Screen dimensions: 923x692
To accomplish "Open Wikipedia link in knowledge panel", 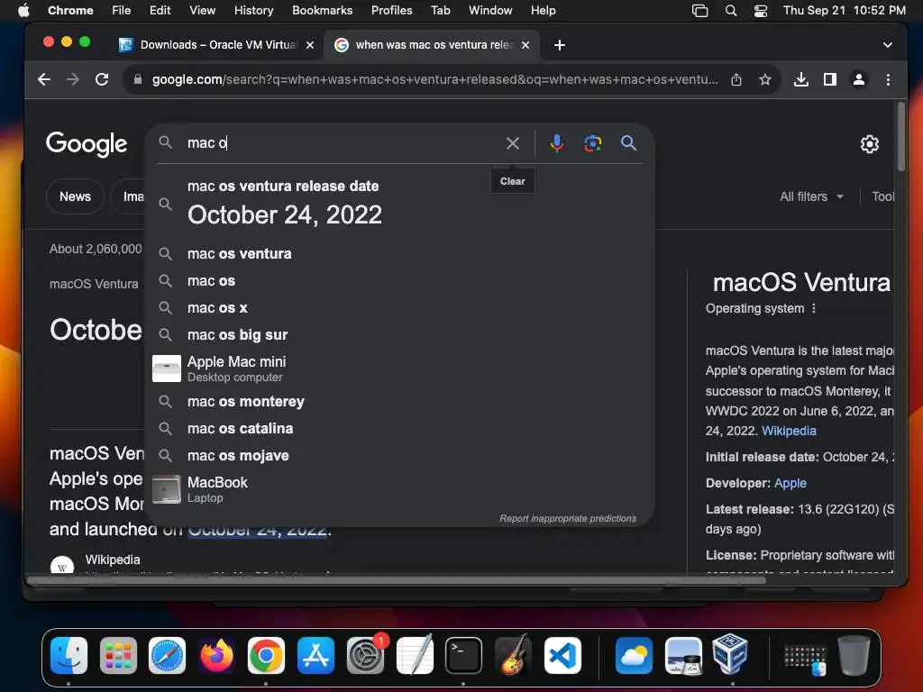I will tap(789, 431).
